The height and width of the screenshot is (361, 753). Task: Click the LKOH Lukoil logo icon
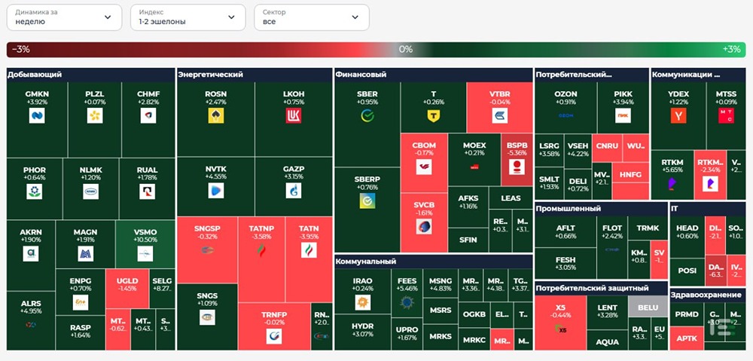(294, 115)
